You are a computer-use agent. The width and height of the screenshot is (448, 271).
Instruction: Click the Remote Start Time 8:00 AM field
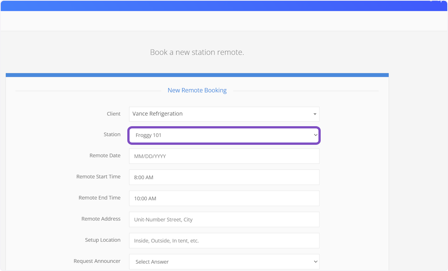click(x=224, y=178)
